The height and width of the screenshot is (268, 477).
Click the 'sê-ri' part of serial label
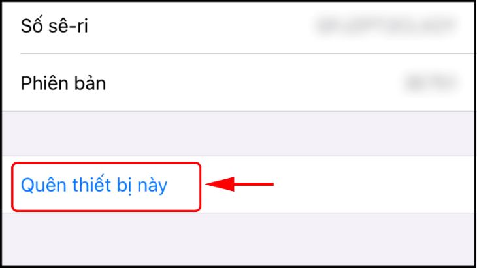click(x=68, y=26)
